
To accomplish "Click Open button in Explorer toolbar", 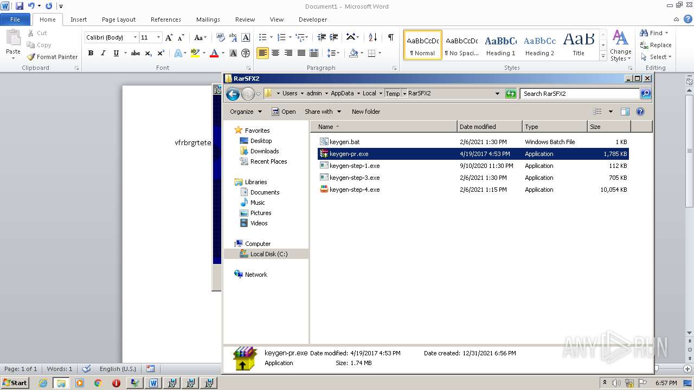I will [284, 112].
